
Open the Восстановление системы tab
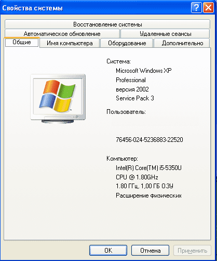pyautogui.click(x=107, y=24)
